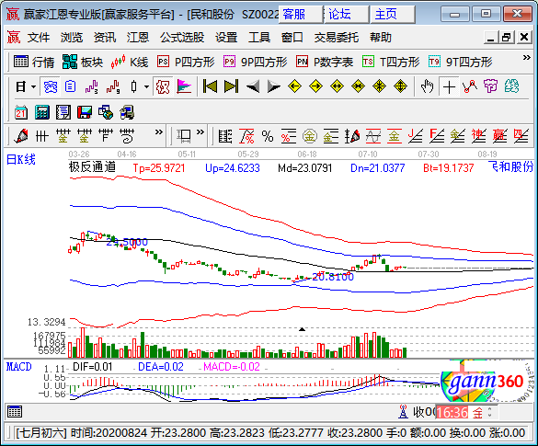The image size is (538, 446).
Task: Open the calendar 21 icon
Action: click(x=21, y=112)
